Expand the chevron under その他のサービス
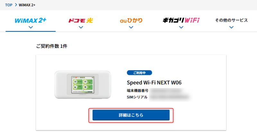This screenshot has width=257, height=132. coord(231,28)
